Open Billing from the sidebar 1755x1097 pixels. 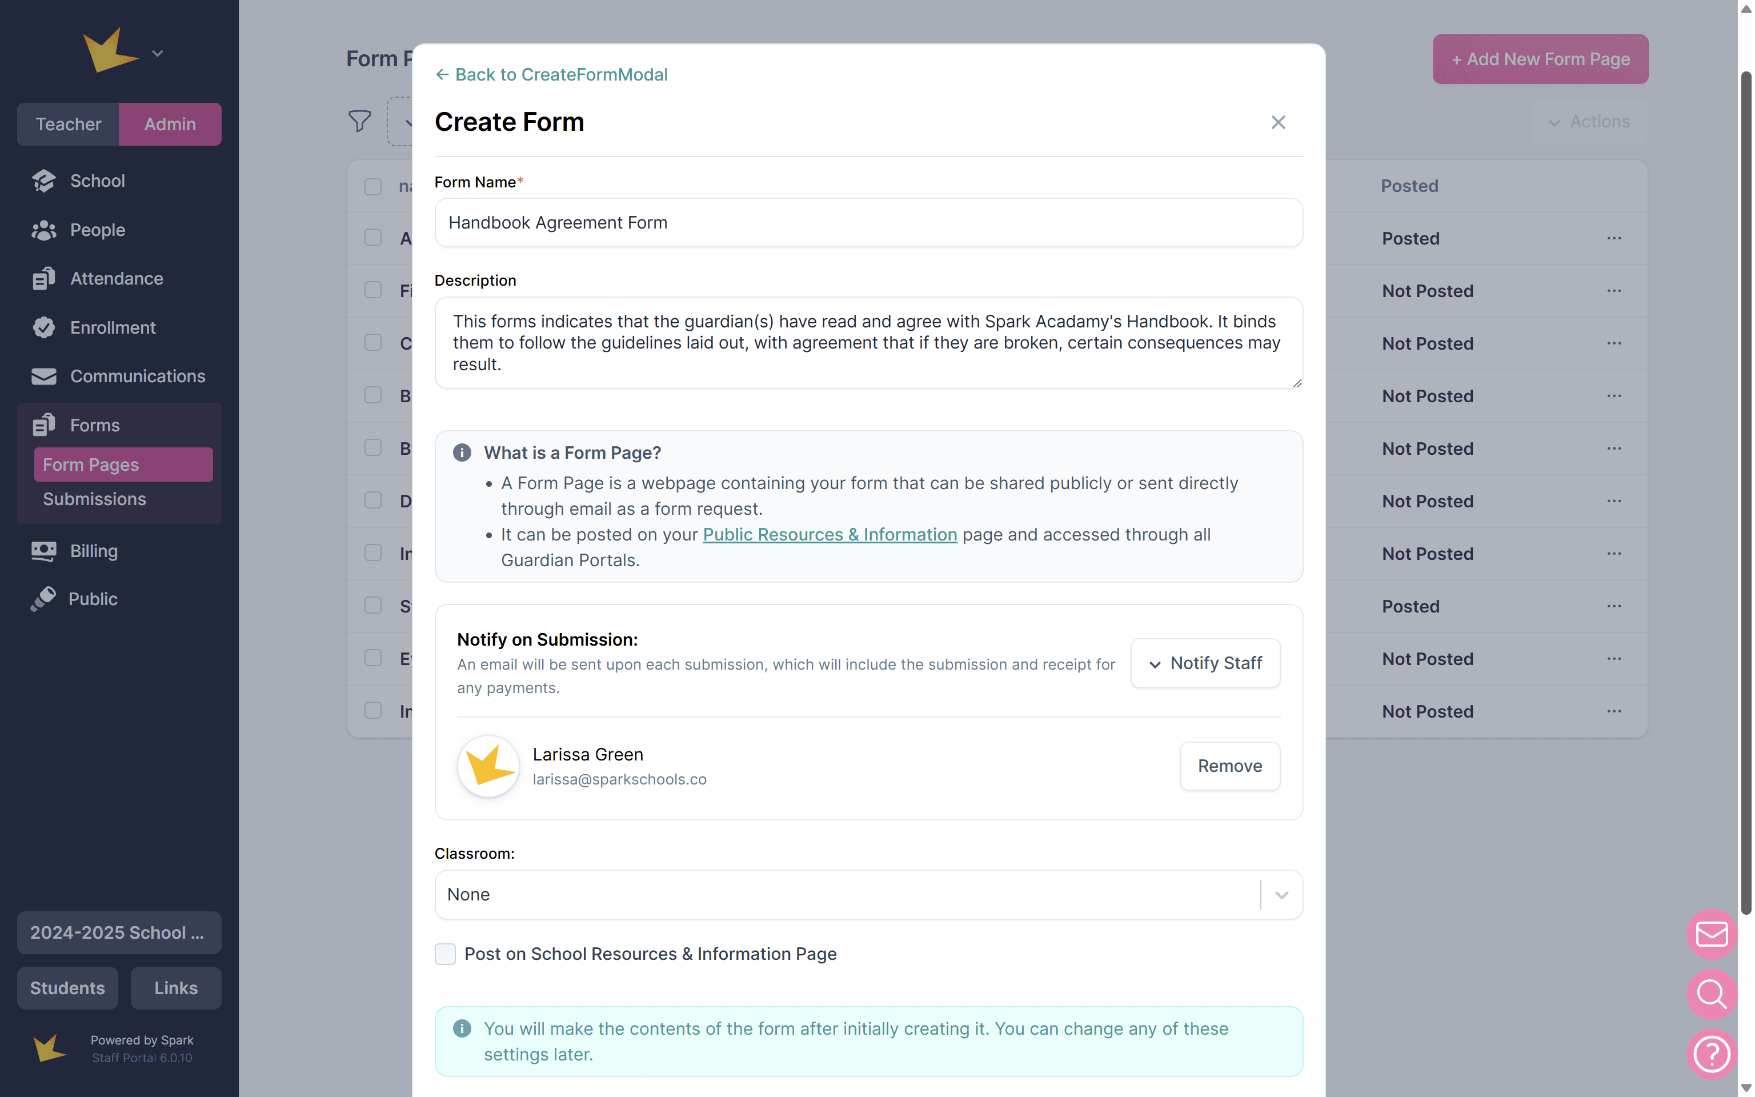94,551
